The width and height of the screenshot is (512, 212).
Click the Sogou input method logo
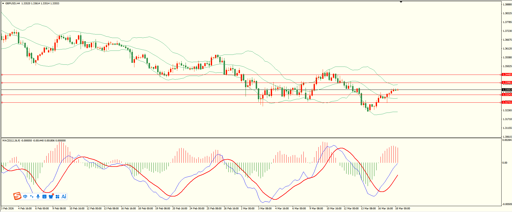point(17,196)
